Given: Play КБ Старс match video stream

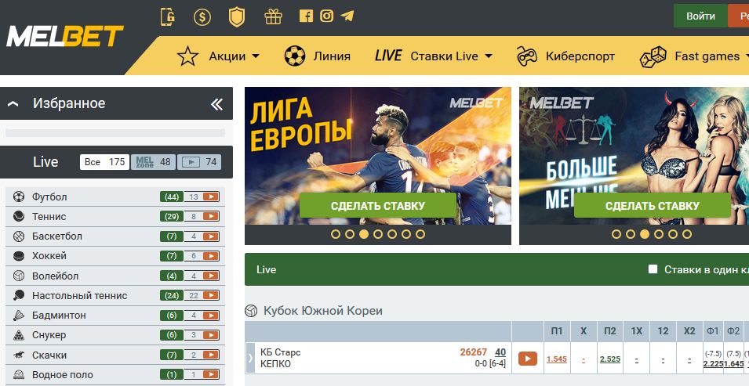Looking at the screenshot, I should pyautogui.click(x=527, y=359).
